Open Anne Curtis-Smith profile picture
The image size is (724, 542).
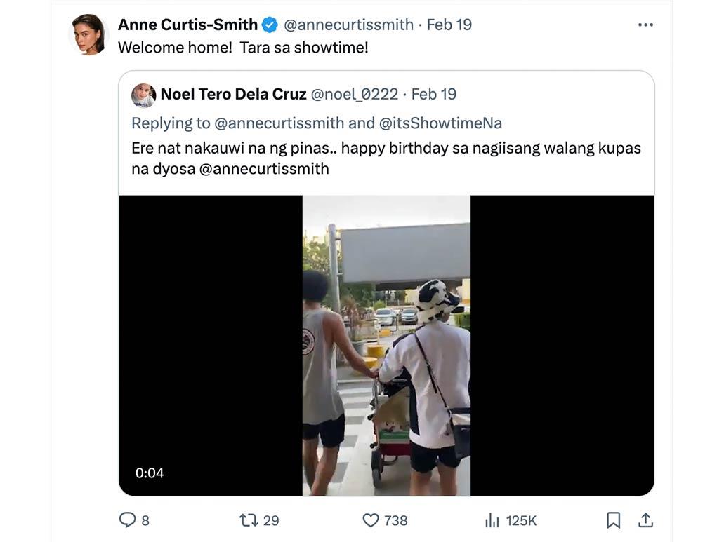tap(89, 34)
